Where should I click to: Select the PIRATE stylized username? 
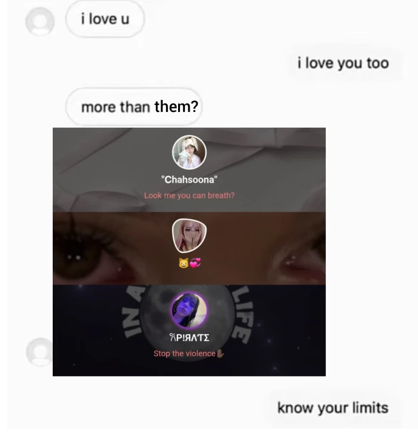(189, 337)
